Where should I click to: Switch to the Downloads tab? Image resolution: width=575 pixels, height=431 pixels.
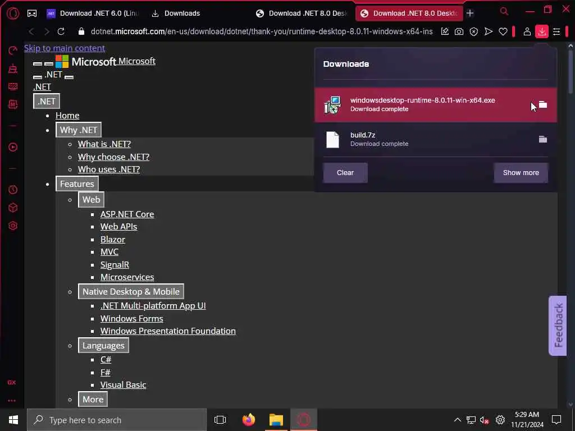coord(176,13)
